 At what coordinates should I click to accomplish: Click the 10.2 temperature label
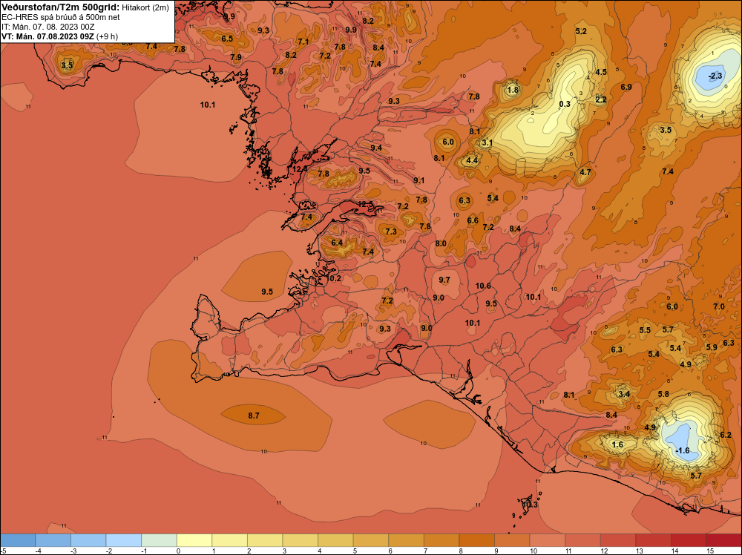coord(334,278)
